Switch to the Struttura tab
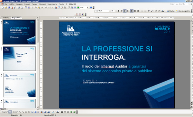The height and width of the screenshot is (117, 193). [6, 18]
